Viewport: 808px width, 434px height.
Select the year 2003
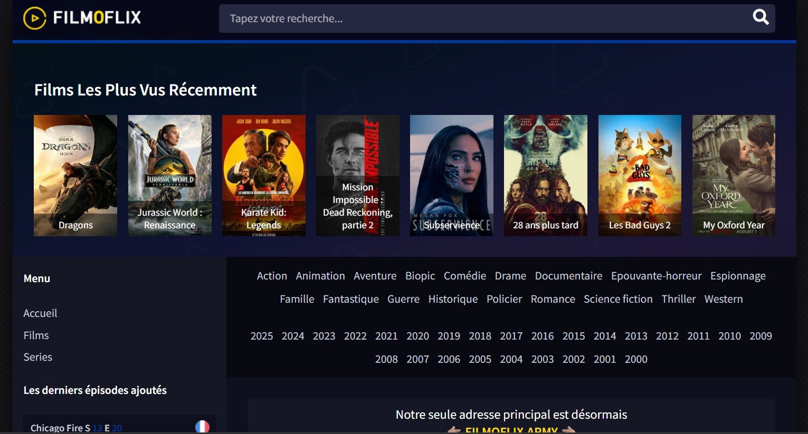click(543, 359)
